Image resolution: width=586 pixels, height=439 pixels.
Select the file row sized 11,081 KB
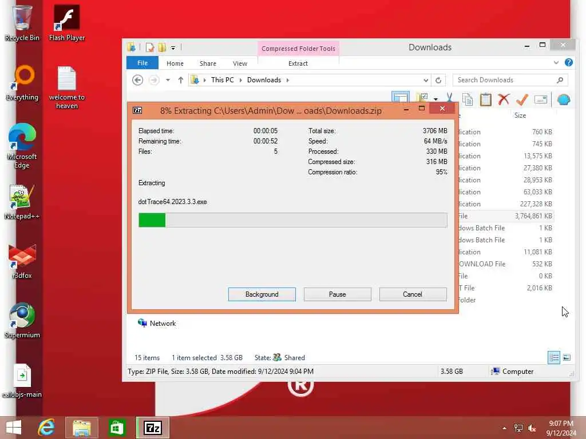(x=506, y=252)
